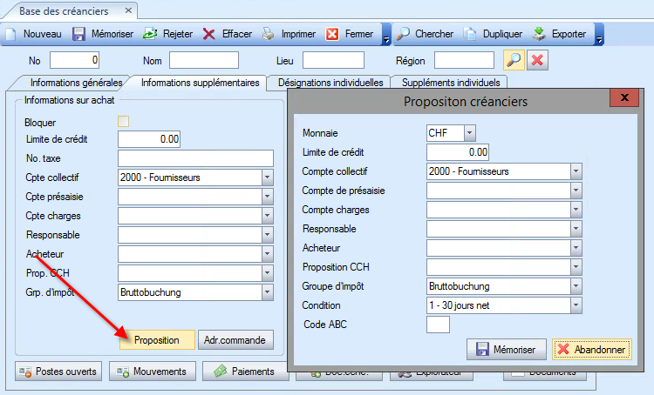Screen dimensions: 654x395
Task: Open Cpte collectif dropdown in left panel
Action: [267, 177]
